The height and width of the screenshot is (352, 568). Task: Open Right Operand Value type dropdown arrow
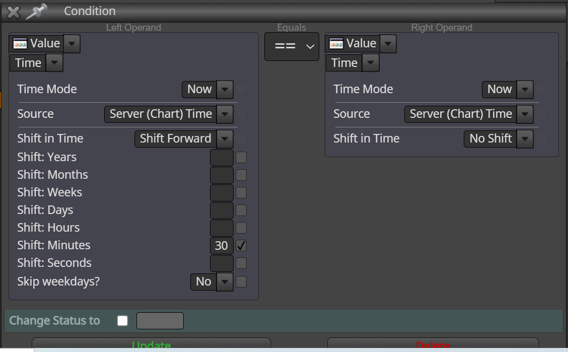(388, 44)
